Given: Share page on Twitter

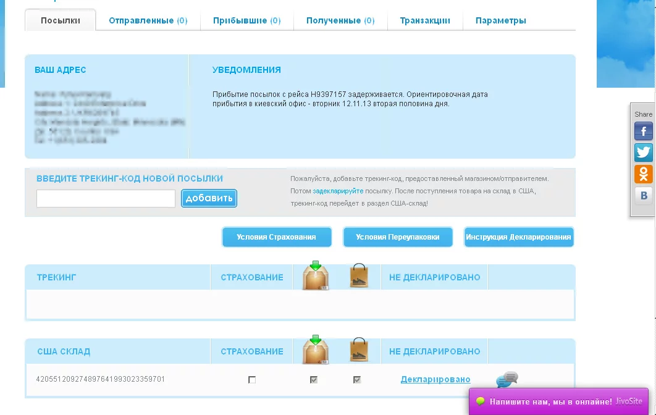Looking at the screenshot, I should [643, 153].
